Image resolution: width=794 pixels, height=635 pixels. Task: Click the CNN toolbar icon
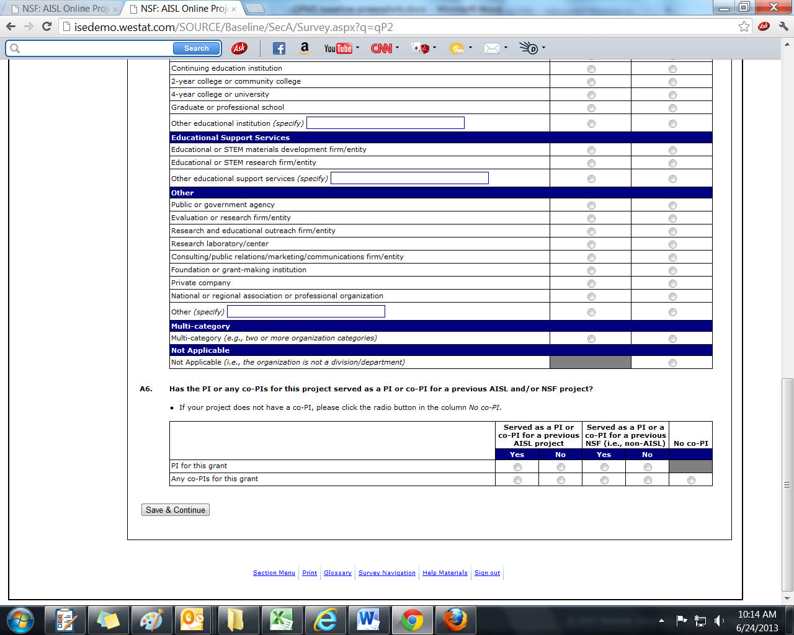click(x=381, y=48)
